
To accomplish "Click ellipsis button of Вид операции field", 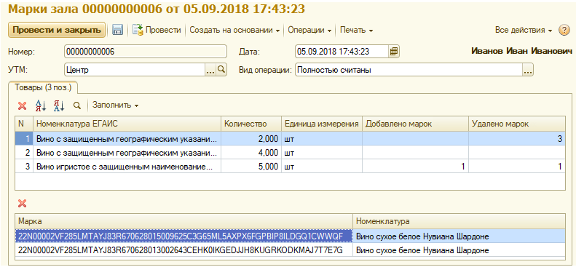I will pyautogui.click(x=528, y=70).
